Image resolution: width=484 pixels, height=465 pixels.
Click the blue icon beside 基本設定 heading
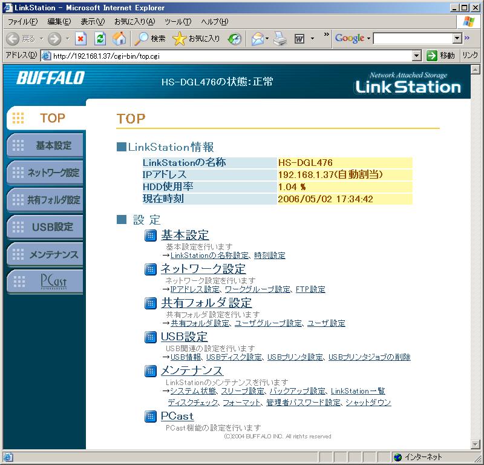point(150,236)
